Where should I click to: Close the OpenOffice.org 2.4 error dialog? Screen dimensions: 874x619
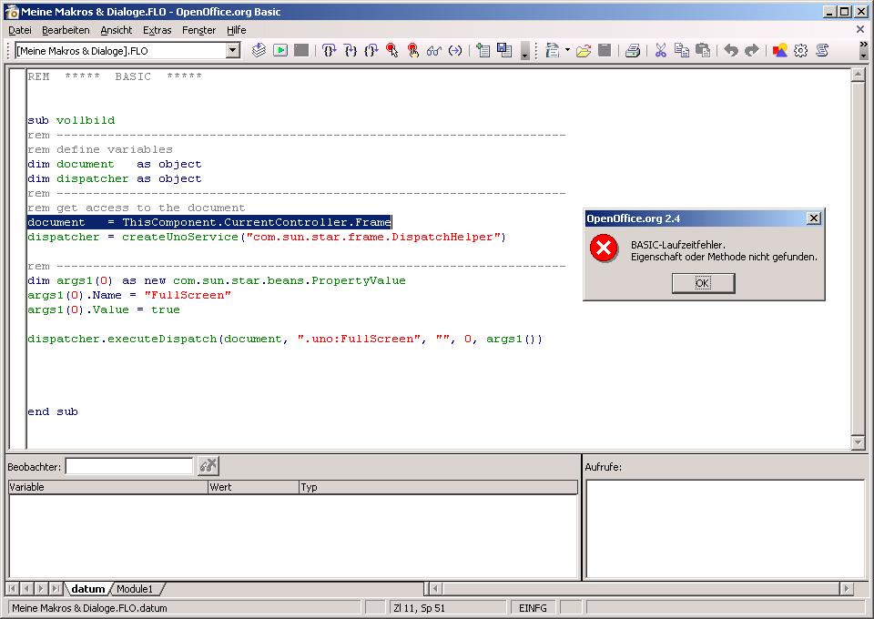(x=814, y=218)
